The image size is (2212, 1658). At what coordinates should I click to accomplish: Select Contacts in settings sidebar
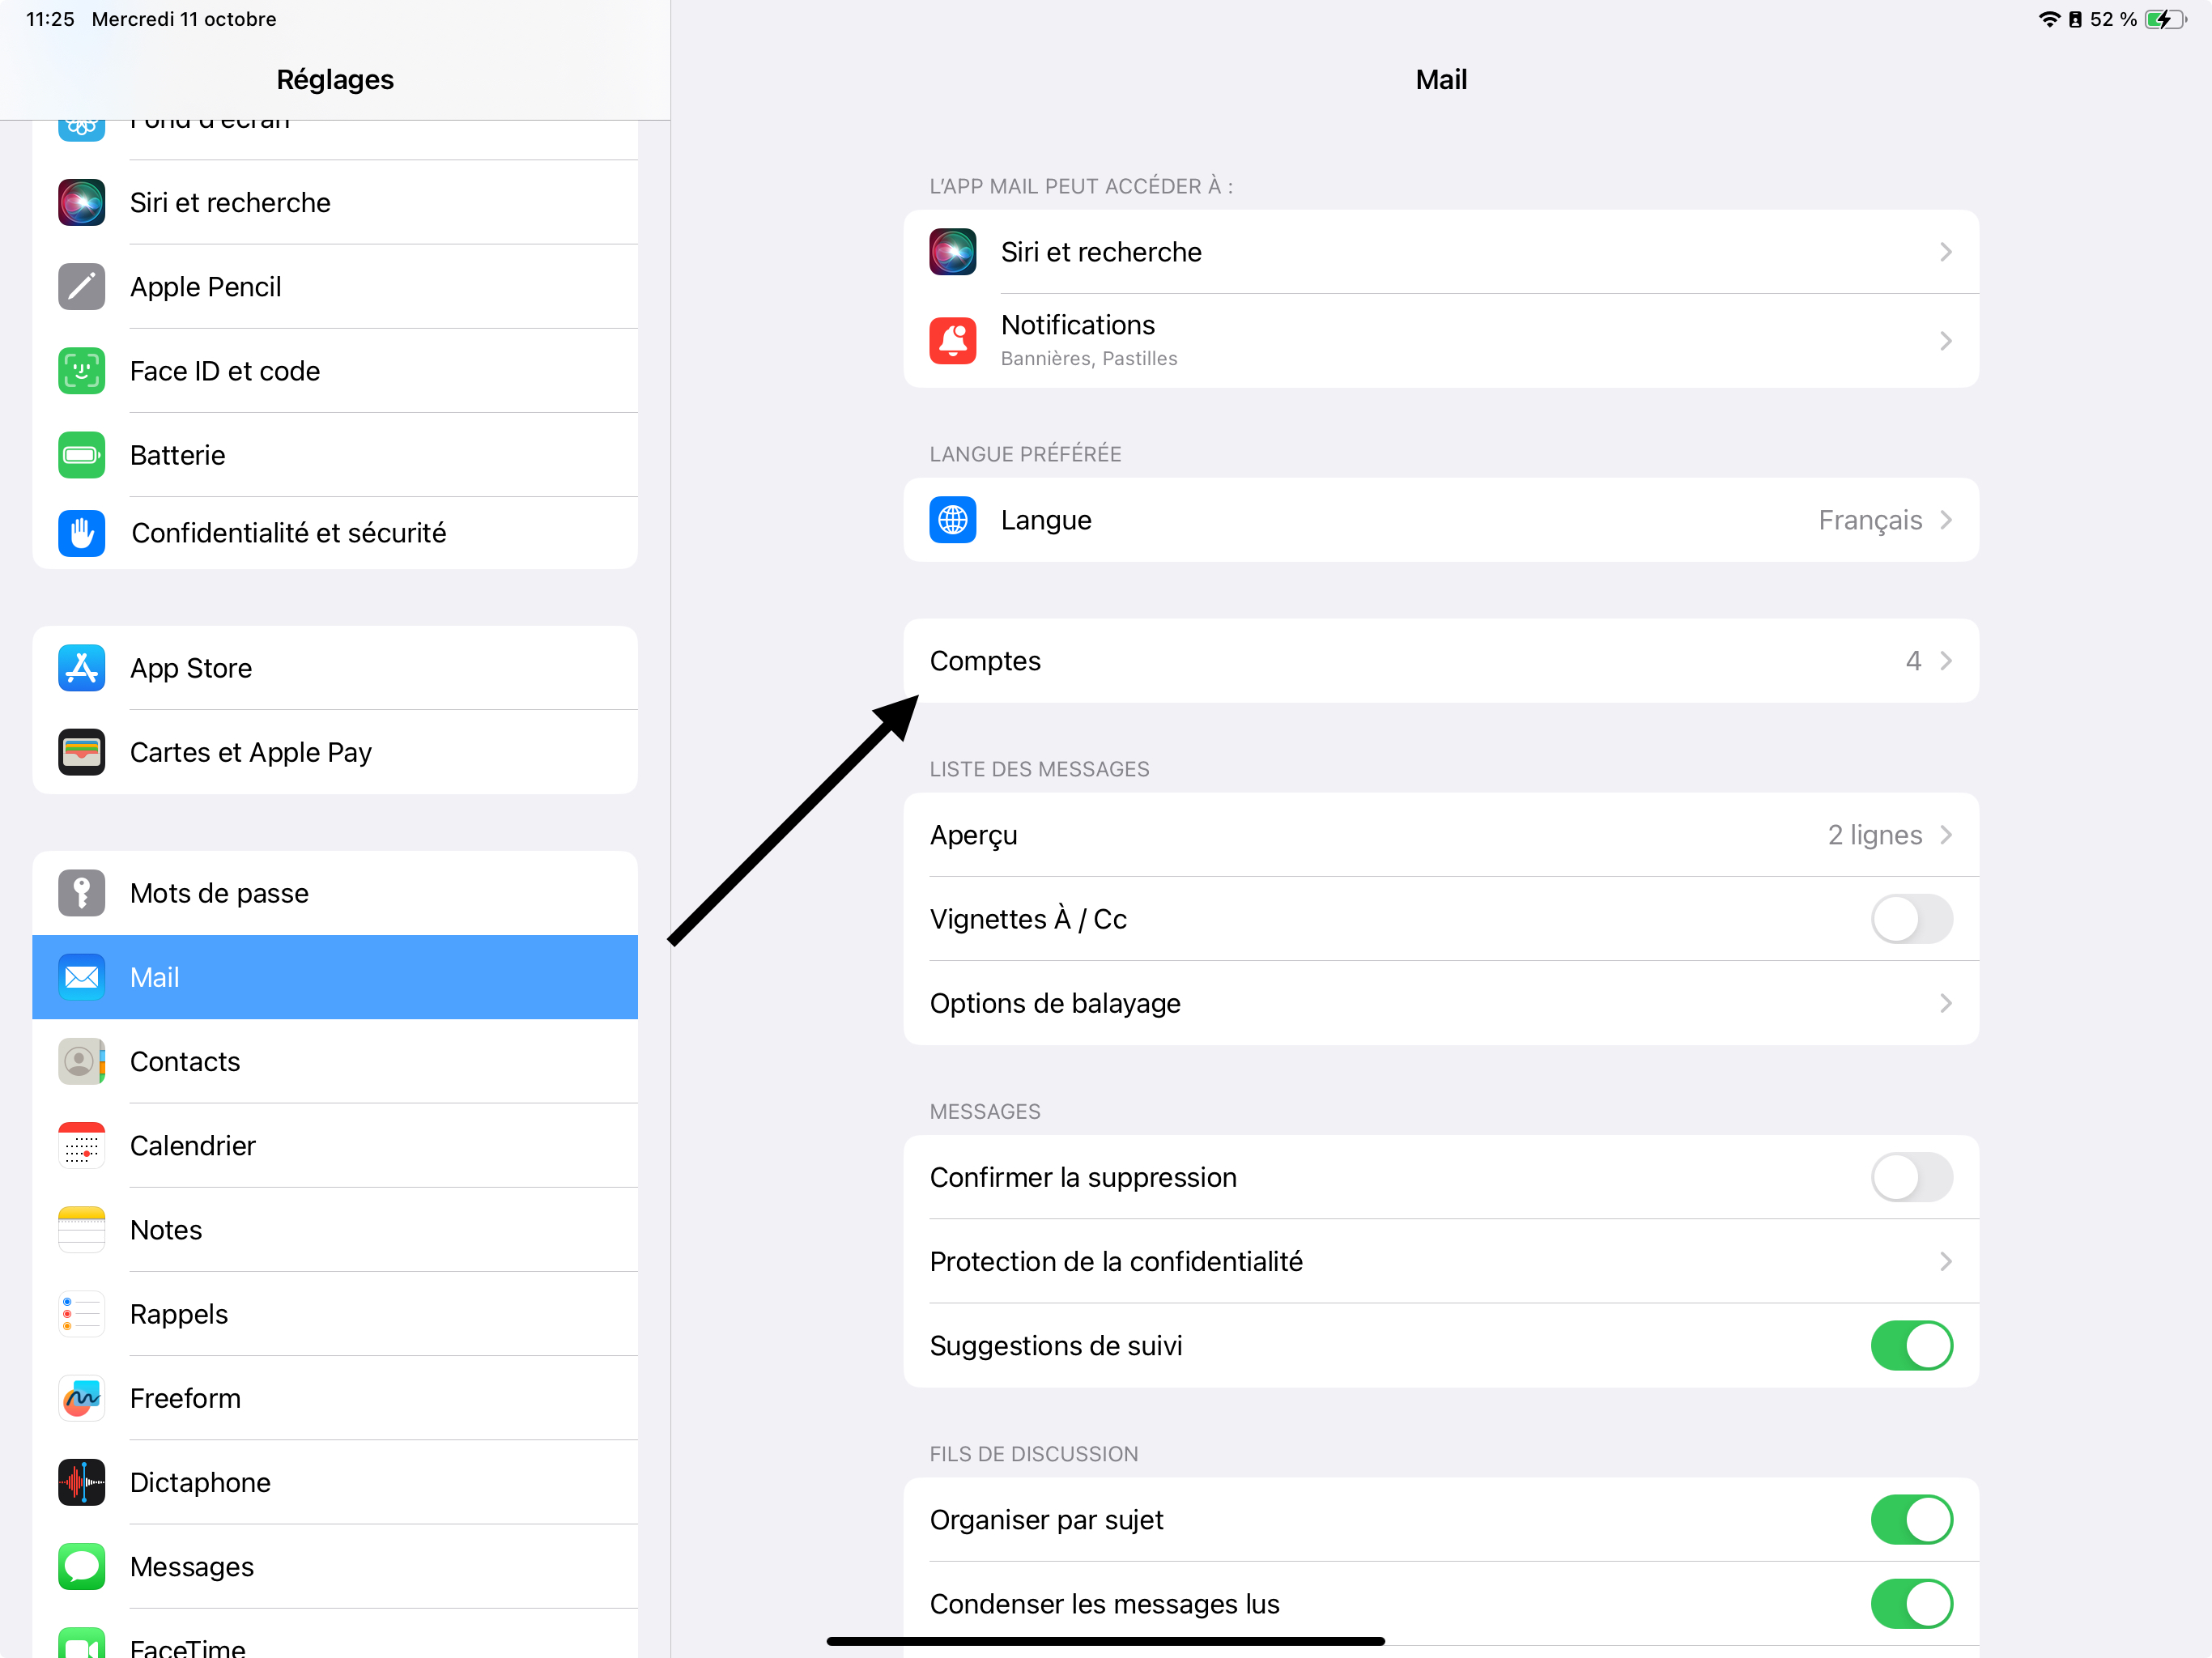pos(335,1061)
